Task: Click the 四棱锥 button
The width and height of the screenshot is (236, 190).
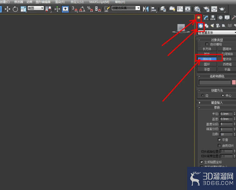Action: coord(227,64)
